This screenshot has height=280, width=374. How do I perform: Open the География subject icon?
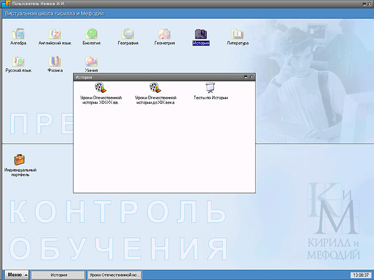(x=127, y=34)
